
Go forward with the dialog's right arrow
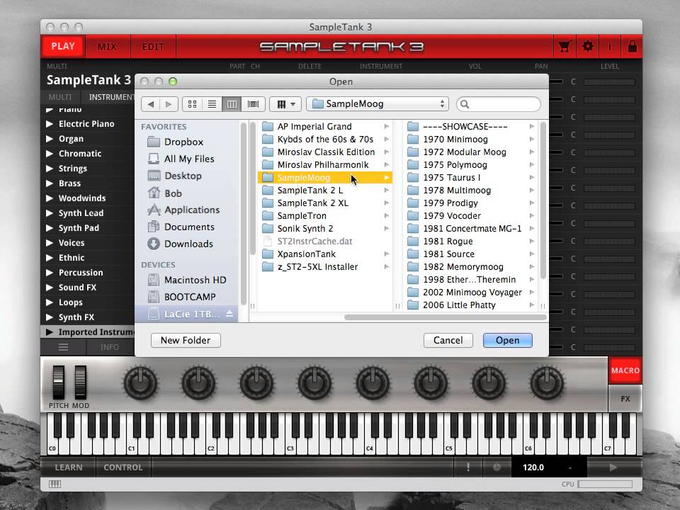[x=169, y=104]
